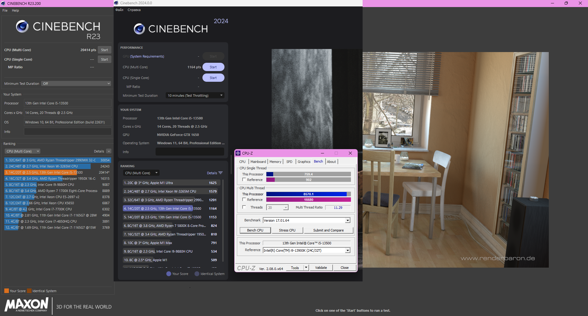Enable the Threads checkbox in CPU-Z

(x=244, y=207)
